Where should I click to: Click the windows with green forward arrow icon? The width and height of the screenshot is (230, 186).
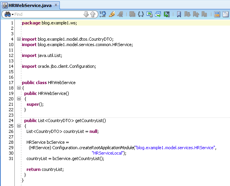[158, 14]
